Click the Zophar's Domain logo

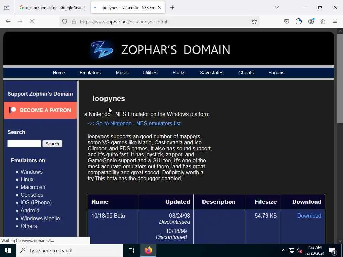pyautogui.click(x=160, y=50)
